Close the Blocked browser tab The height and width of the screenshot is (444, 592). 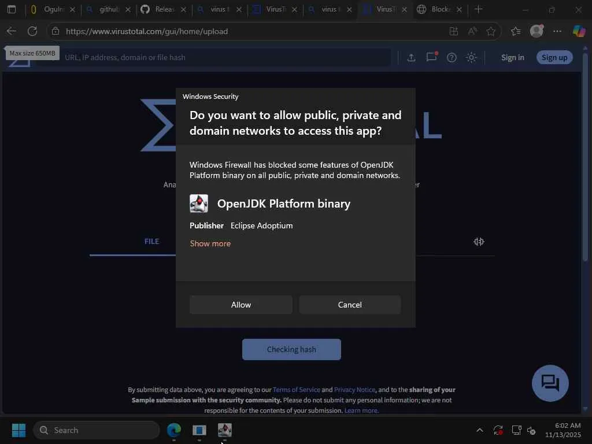(459, 9)
